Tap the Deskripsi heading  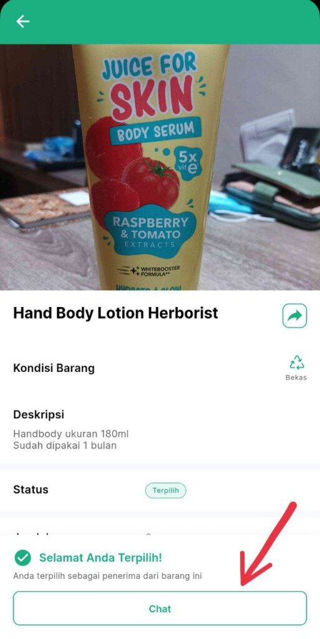[39, 415]
